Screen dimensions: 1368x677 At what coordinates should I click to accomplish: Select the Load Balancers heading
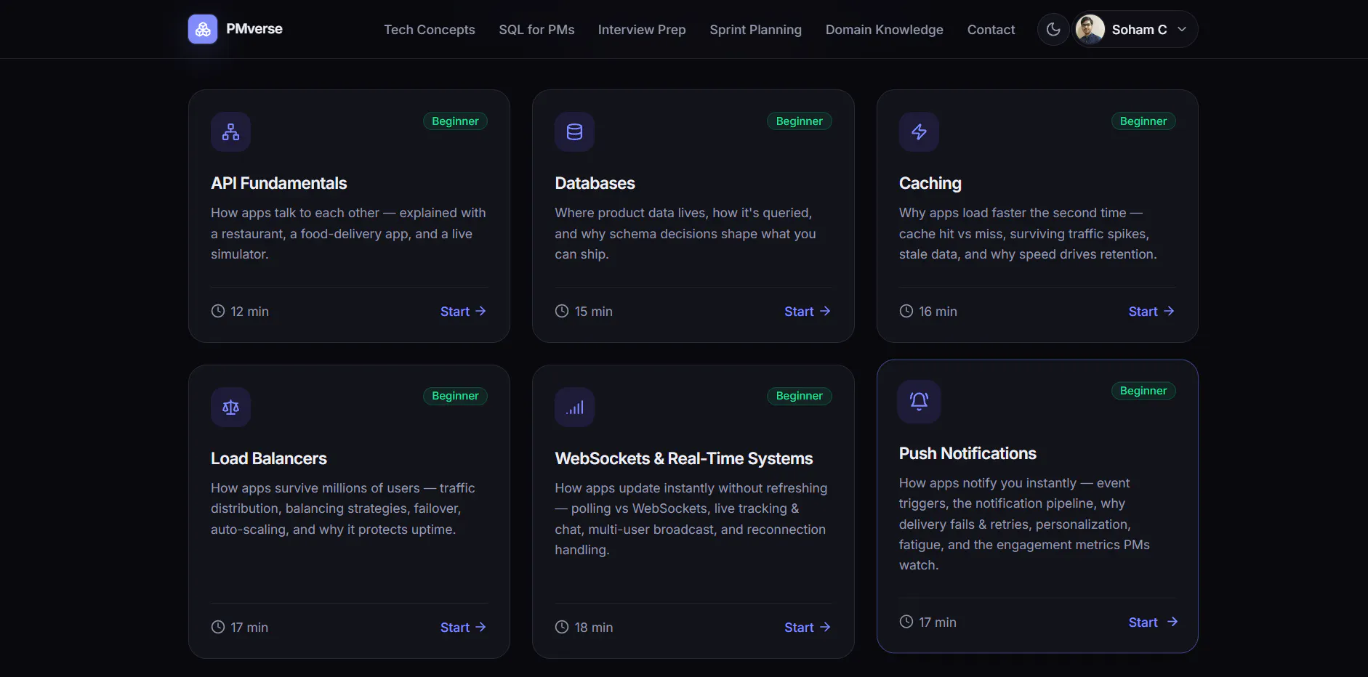click(269, 458)
